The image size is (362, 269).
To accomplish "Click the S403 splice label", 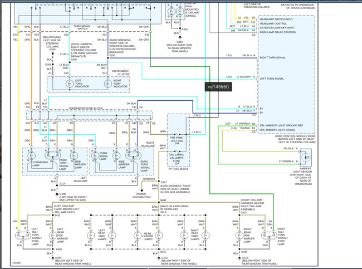I will tap(58, 249).
